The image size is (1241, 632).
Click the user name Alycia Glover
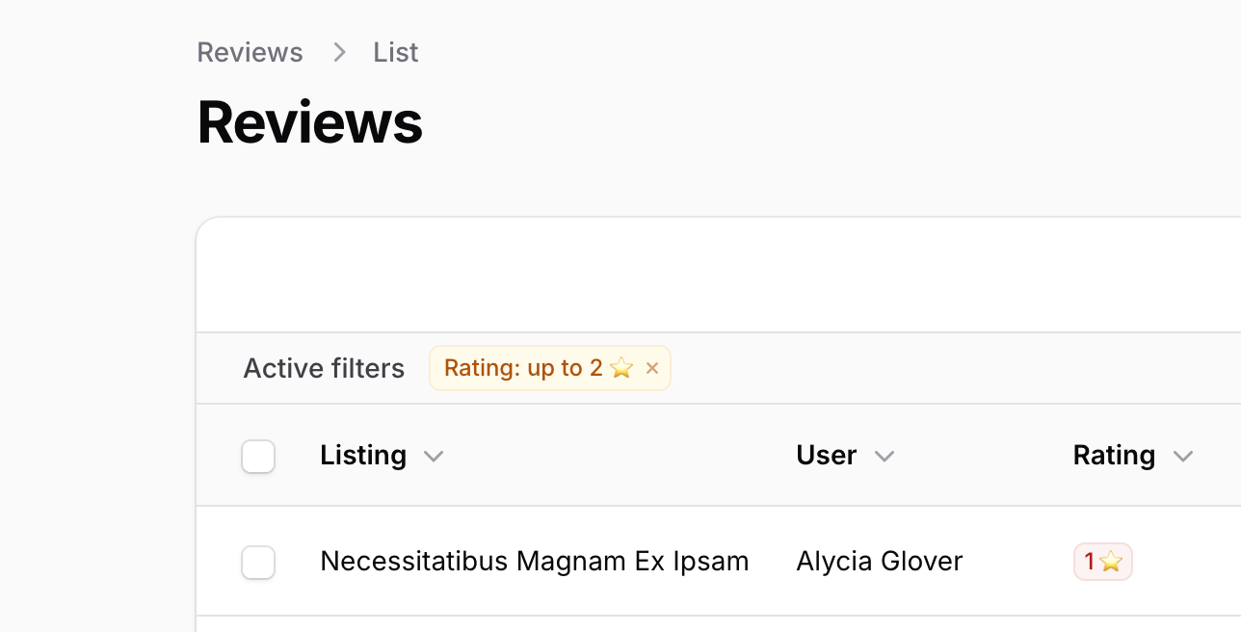[879, 561]
